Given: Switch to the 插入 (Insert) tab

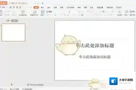Looking at the screenshot, I should tap(42, 7).
